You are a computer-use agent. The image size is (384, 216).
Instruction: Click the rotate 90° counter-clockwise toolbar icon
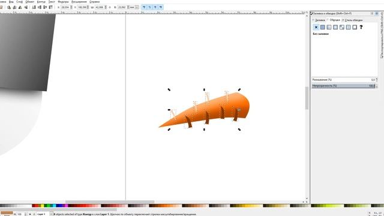click(x=9, y=7)
